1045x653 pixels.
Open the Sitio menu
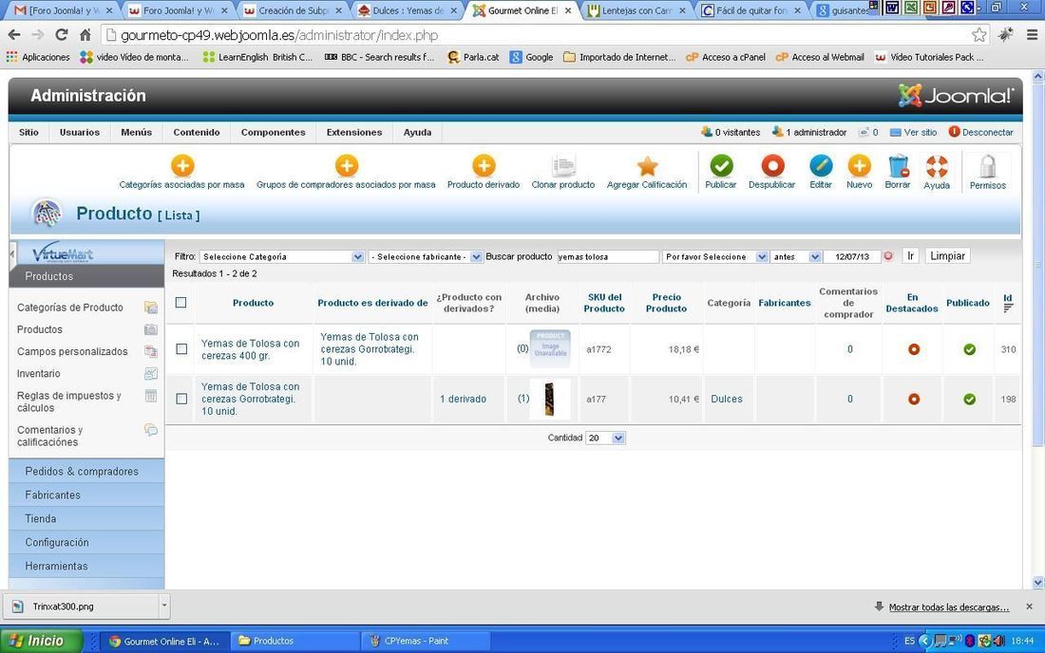pyautogui.click(x=28, y=133)
